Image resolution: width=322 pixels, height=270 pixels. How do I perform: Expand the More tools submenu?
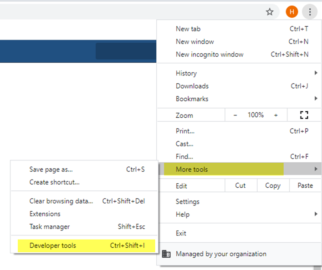(239, 169)
